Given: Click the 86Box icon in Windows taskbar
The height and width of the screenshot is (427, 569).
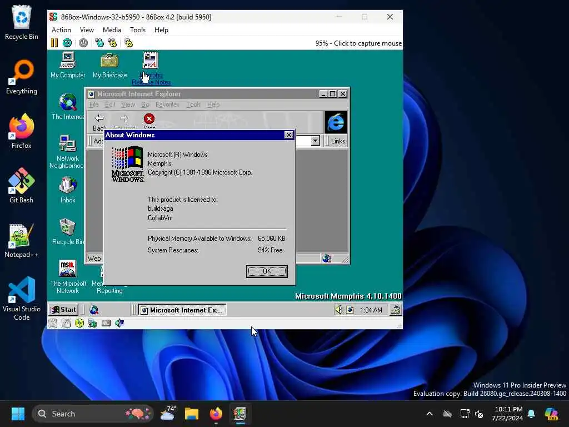Looking at the screenshot, I should click(240, 414).
